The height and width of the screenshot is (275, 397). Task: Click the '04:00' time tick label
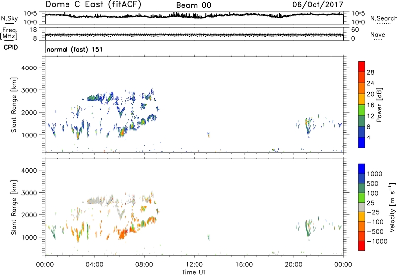pos(94,265)
